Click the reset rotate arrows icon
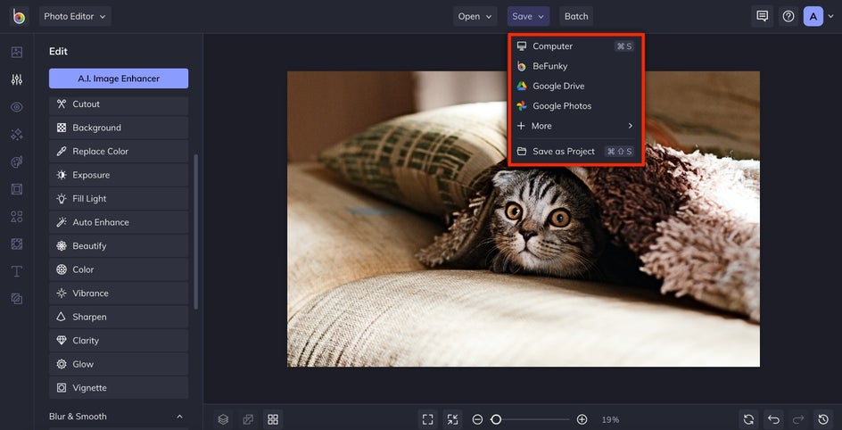 748,419
